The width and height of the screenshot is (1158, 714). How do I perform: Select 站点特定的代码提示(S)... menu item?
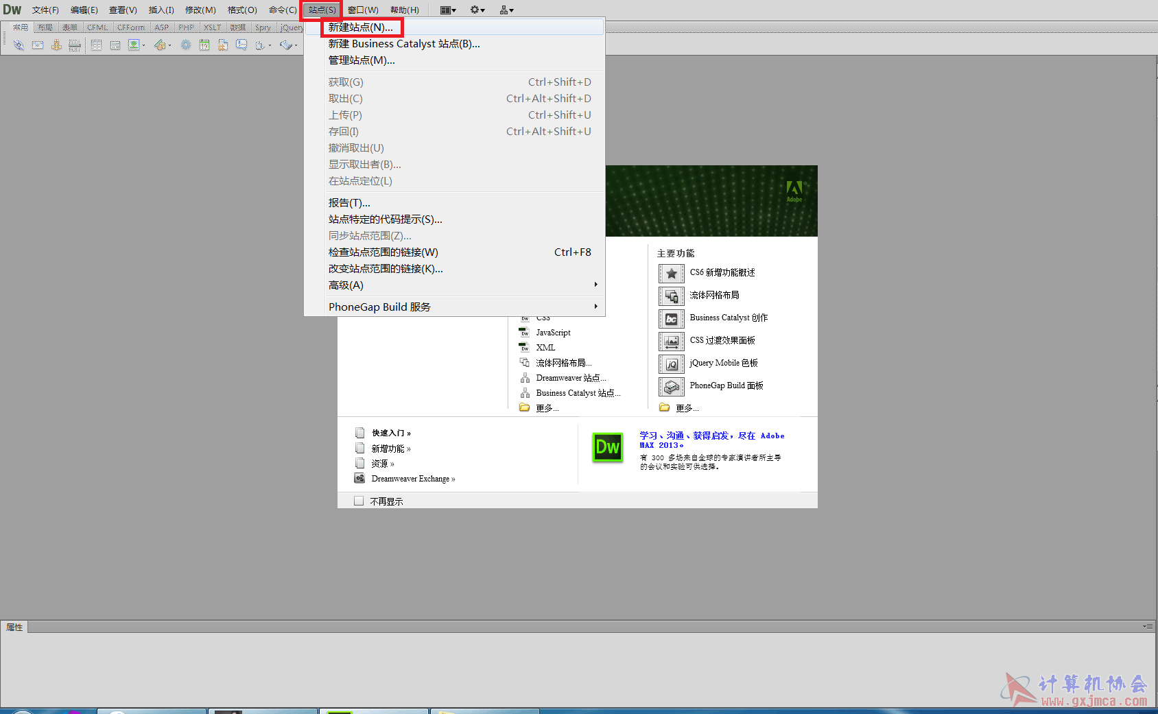454,219
